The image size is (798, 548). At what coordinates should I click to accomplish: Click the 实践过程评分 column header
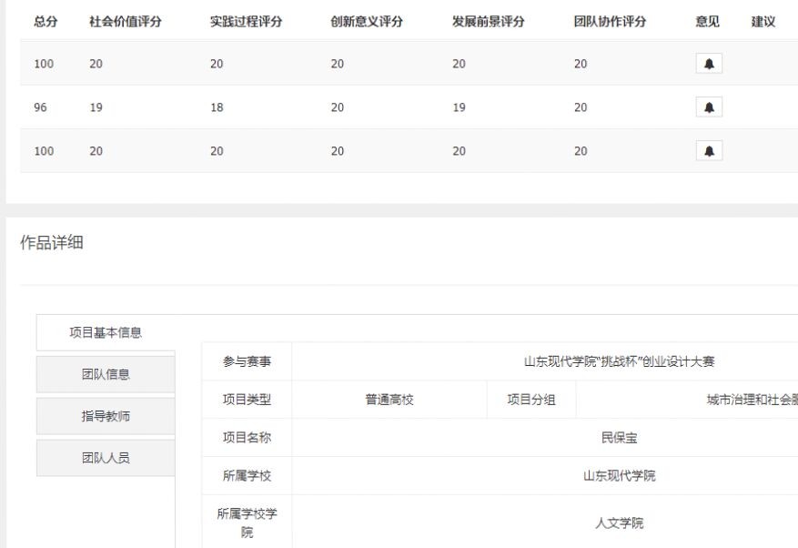[x=246, y=21]
